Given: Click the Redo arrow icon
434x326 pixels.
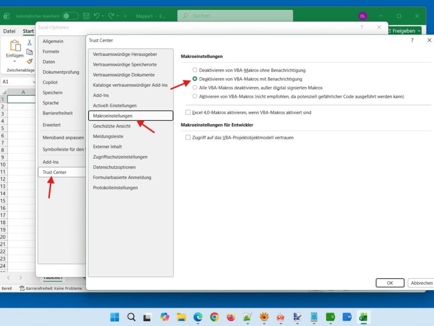Looking at the screenshot, I should 111,15.
